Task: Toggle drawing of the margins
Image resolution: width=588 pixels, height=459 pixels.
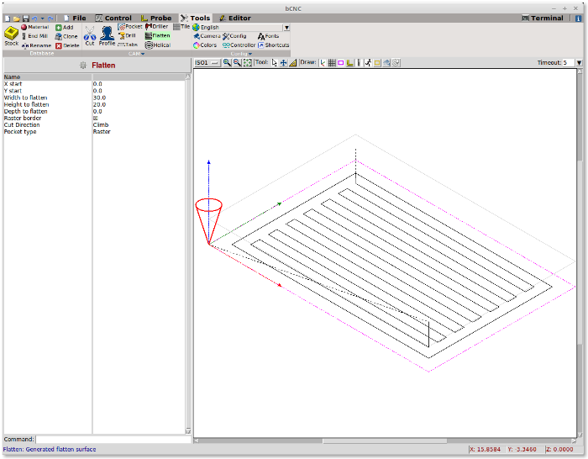Action: coord(341,63)
